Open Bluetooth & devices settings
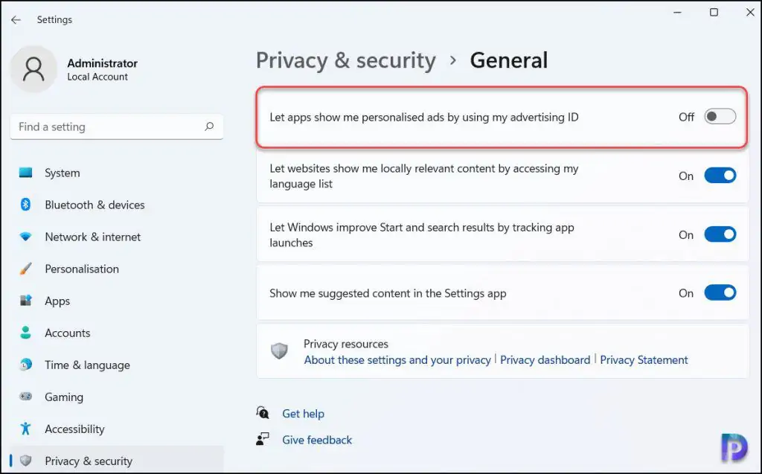 (117, 205)
